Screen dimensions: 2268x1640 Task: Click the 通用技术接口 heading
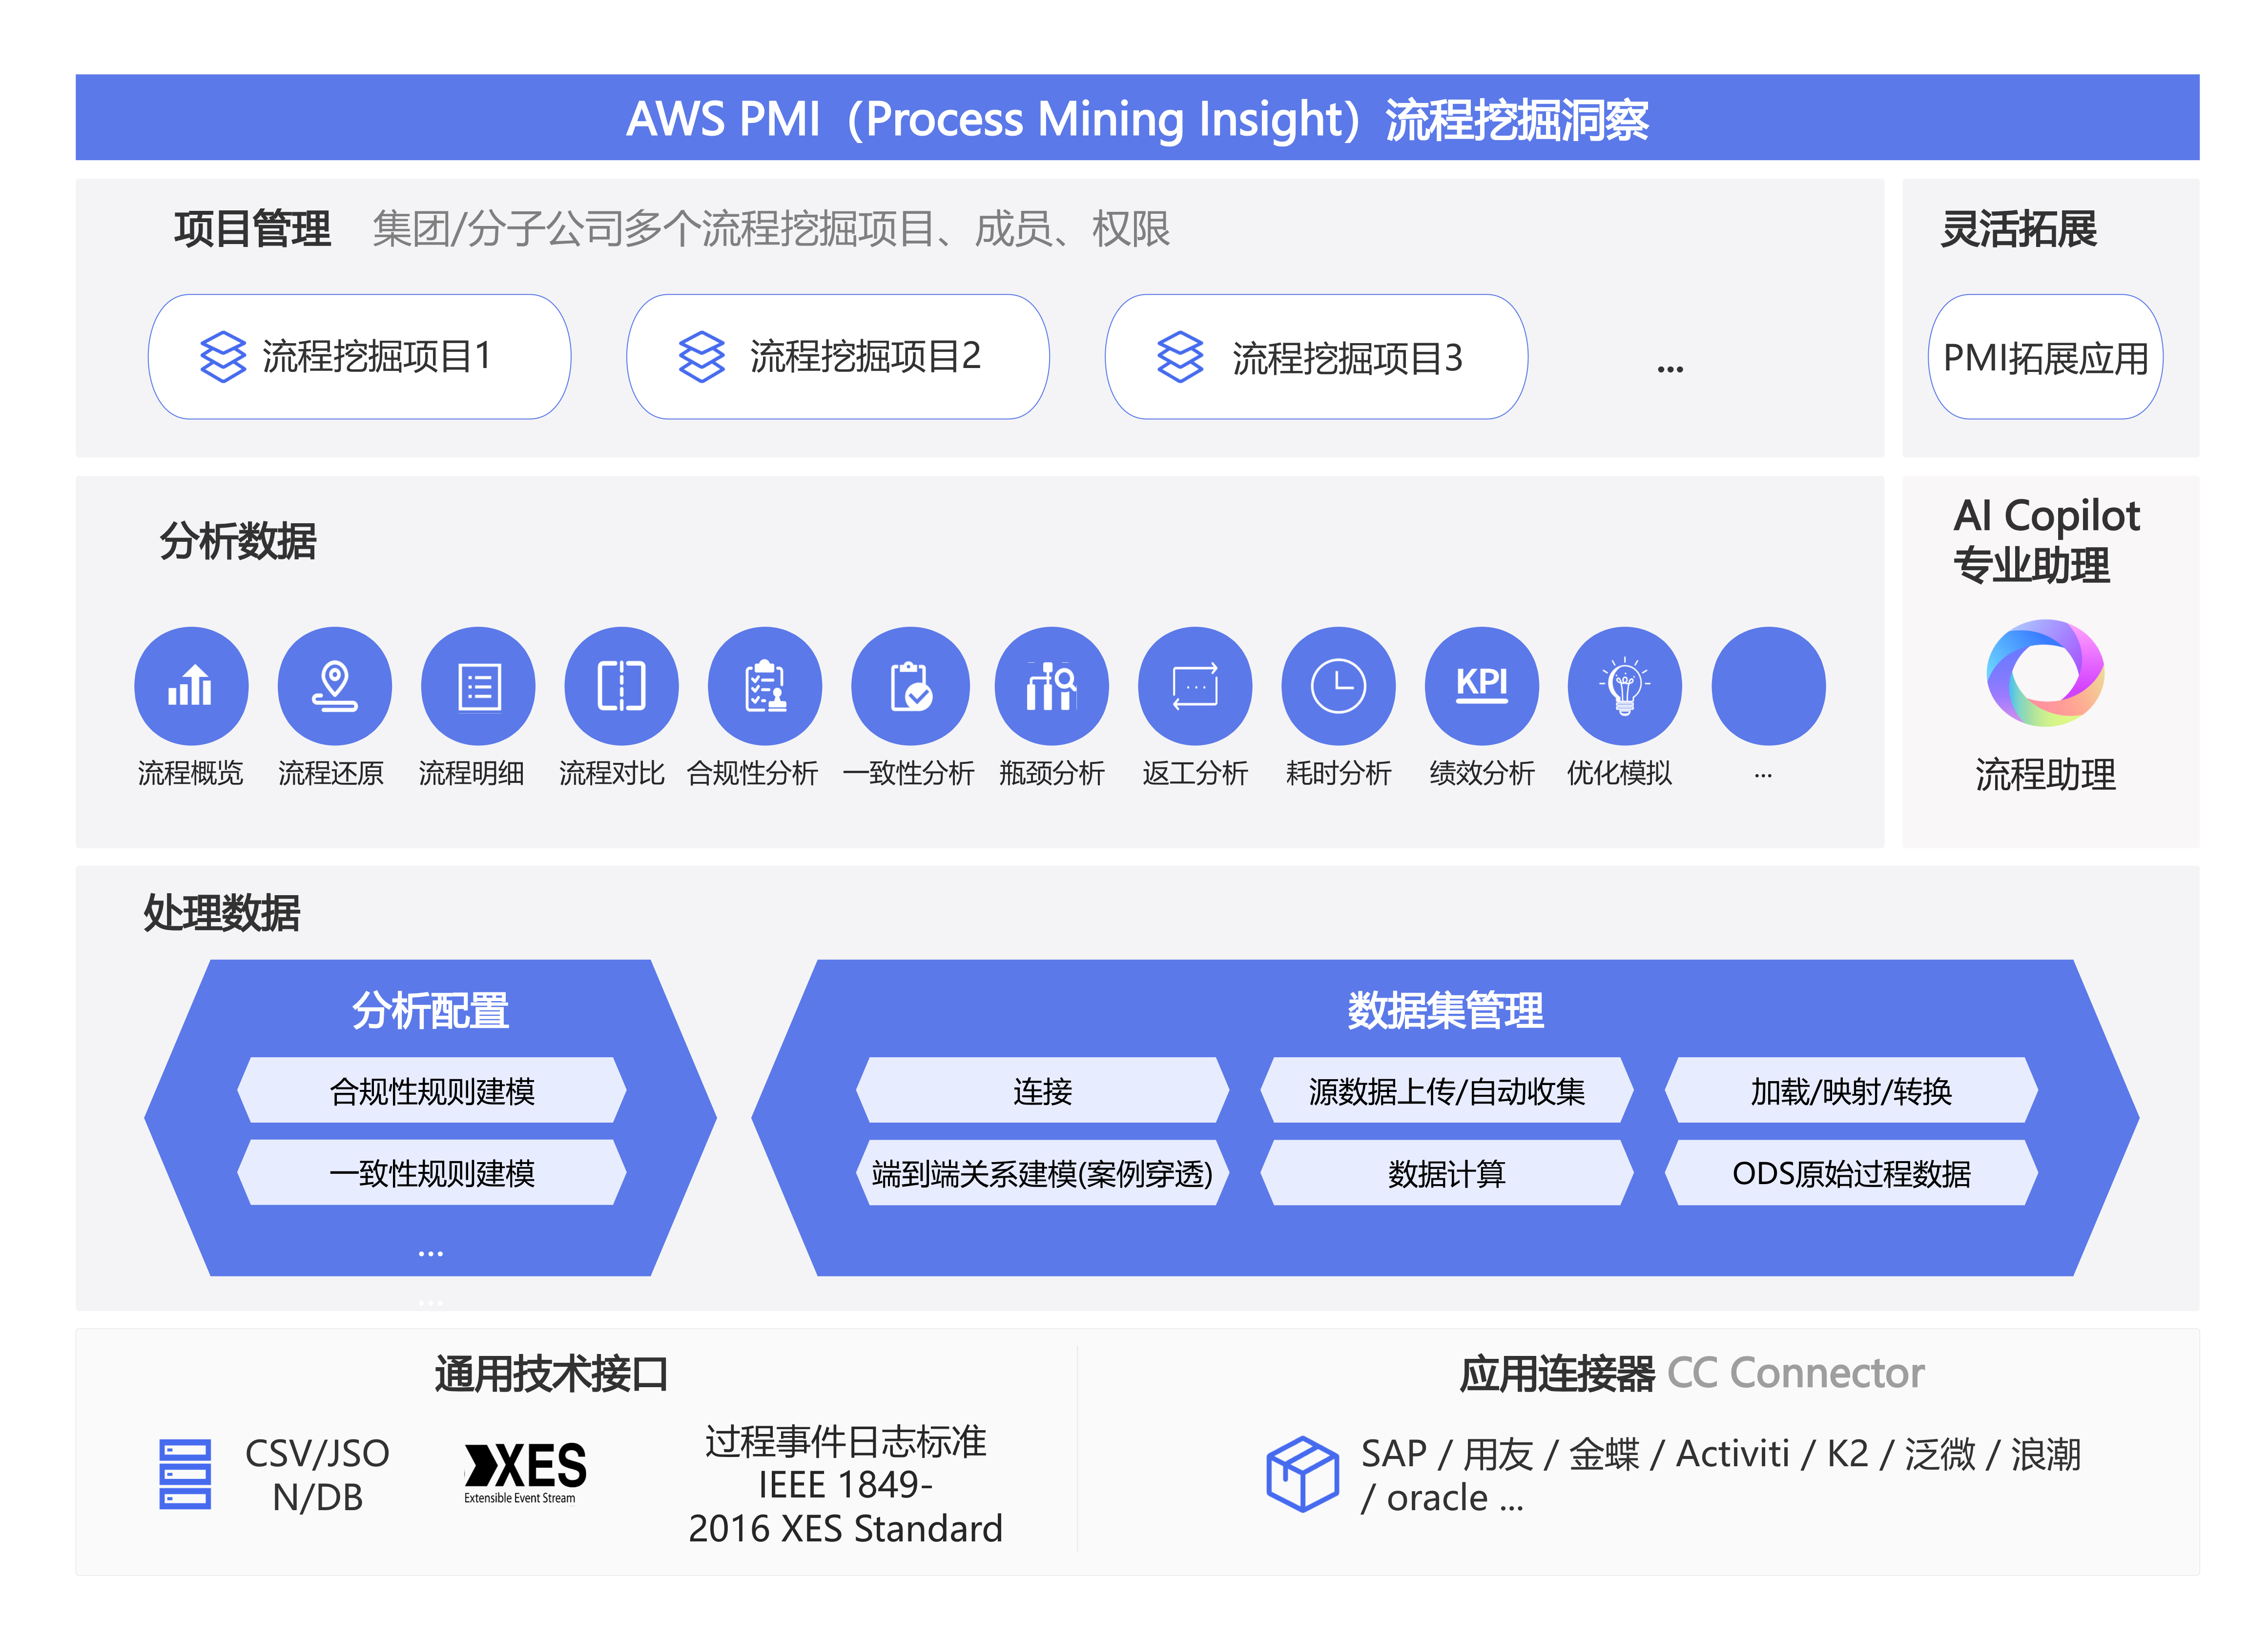coord(551,1374)
